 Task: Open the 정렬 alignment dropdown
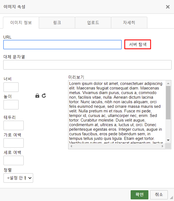coord(18,178)
